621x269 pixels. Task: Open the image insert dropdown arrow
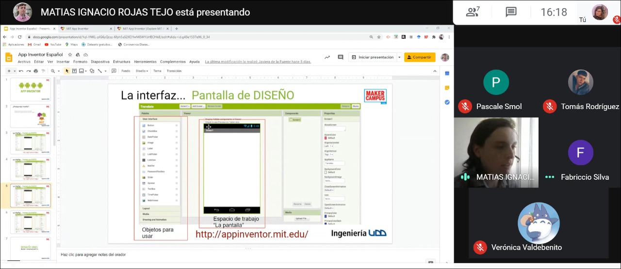click(x=85, y=71)
